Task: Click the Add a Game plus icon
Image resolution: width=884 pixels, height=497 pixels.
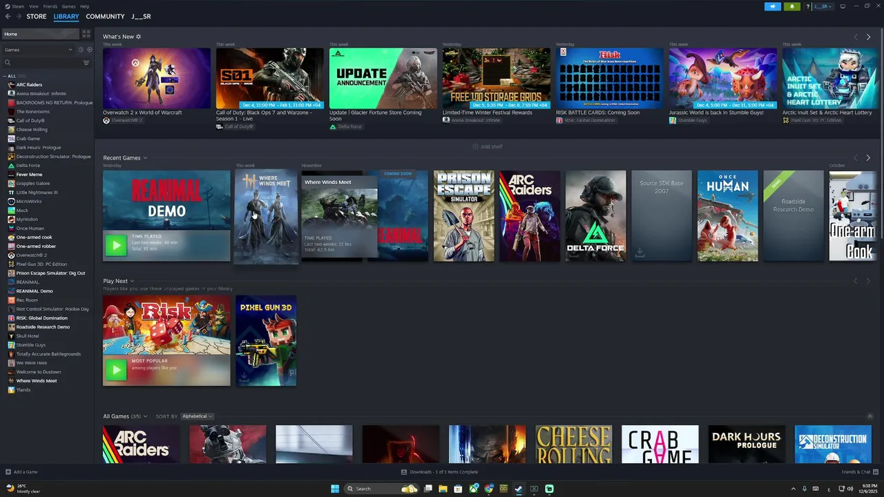Action: [8, 472]
